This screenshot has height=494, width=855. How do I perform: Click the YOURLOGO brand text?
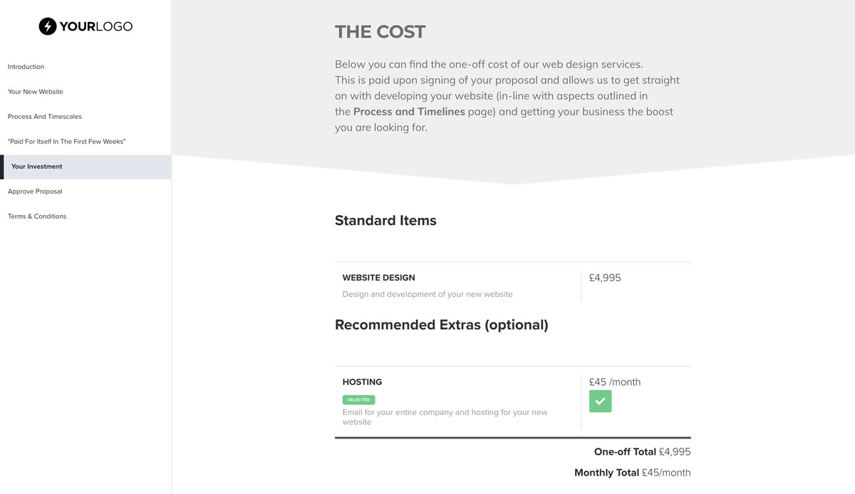pyautogui.click(x=95, y=26)
